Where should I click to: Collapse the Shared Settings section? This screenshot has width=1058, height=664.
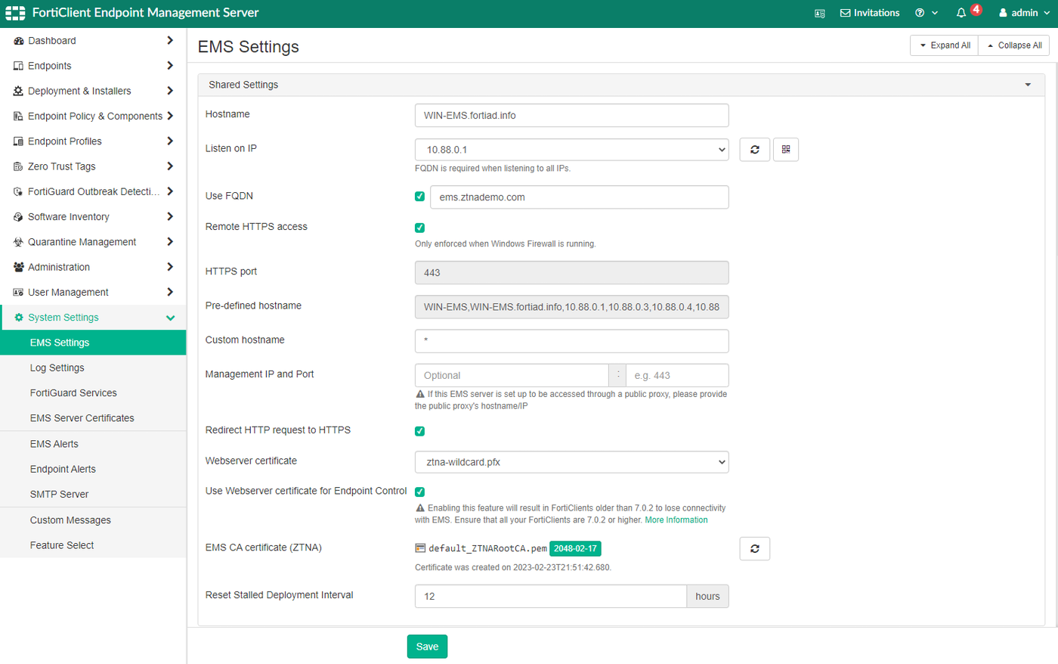coord(1028,85)
